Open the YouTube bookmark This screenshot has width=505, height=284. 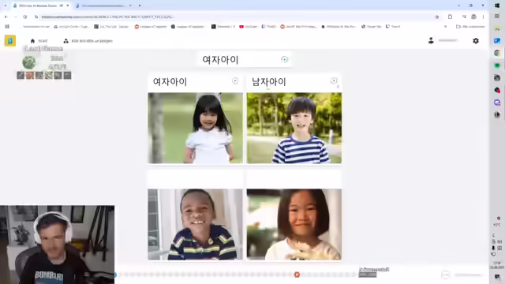click(249, 26)
